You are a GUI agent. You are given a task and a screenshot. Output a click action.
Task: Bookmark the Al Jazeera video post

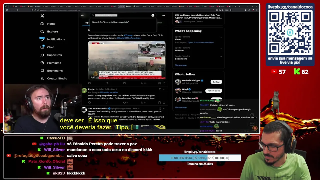pos(159,83)
